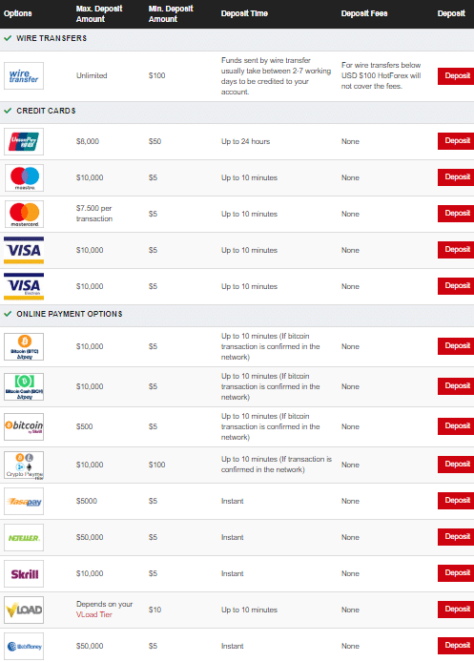The image size is (474, 662).
Task: Click Deposit button in Skrill row
Action: pos(456,573)
